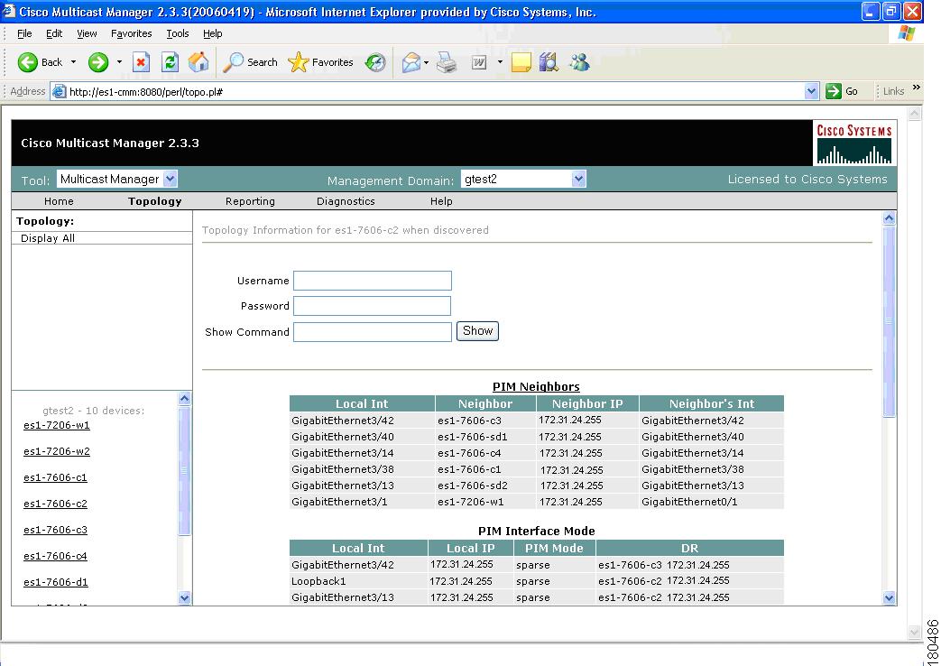Click the Neighbor column header in PIM Neighbors
The height and width of the screenshot is (666, 941).
tap(484, 404)
